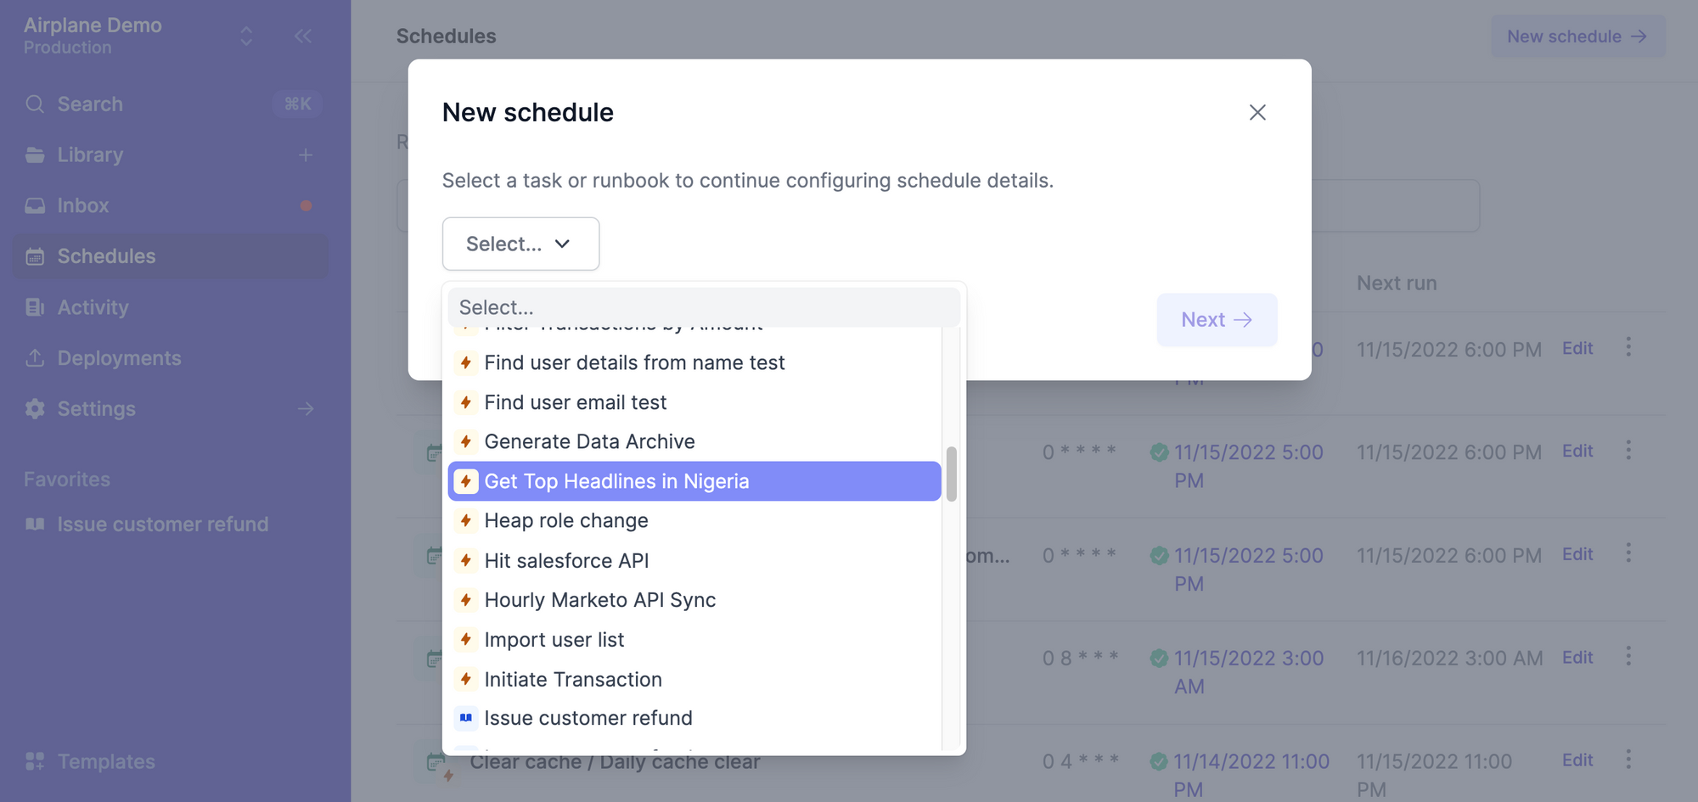Open the Settings gear icon
Image resolution: width=1698 pixels, height=802 pixels.
[35, 409]
